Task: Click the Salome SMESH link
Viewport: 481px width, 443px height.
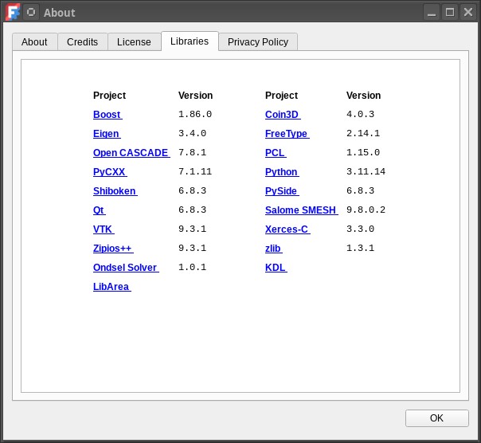Action: point(301,210)
